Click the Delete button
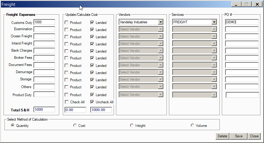264x143 pixels. coord(222,136)
